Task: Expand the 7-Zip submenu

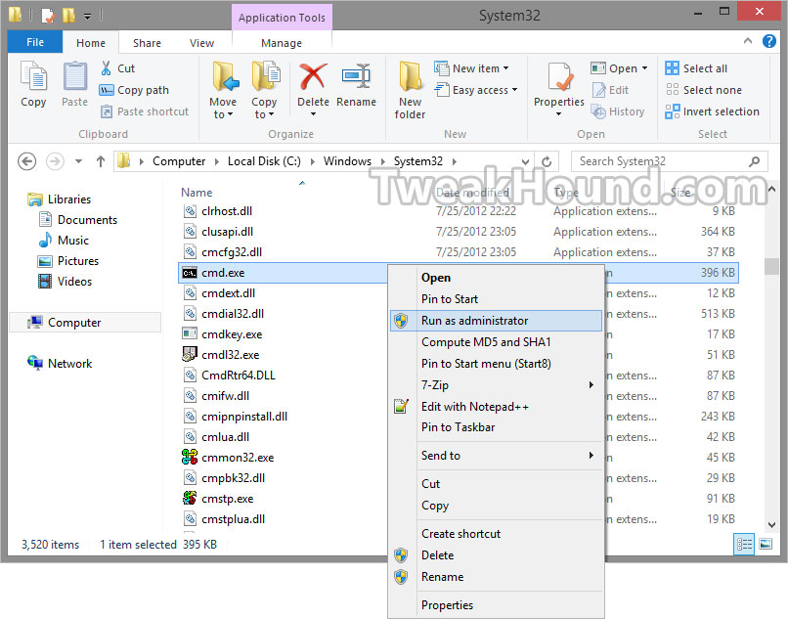Action: 496,385
